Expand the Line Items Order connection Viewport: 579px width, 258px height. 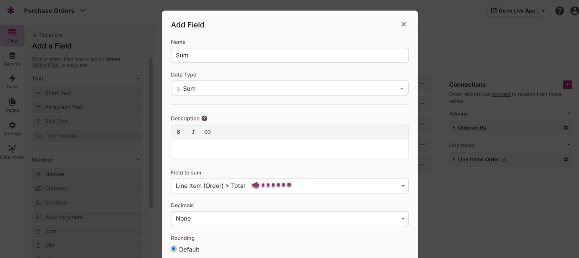[454, 159]
